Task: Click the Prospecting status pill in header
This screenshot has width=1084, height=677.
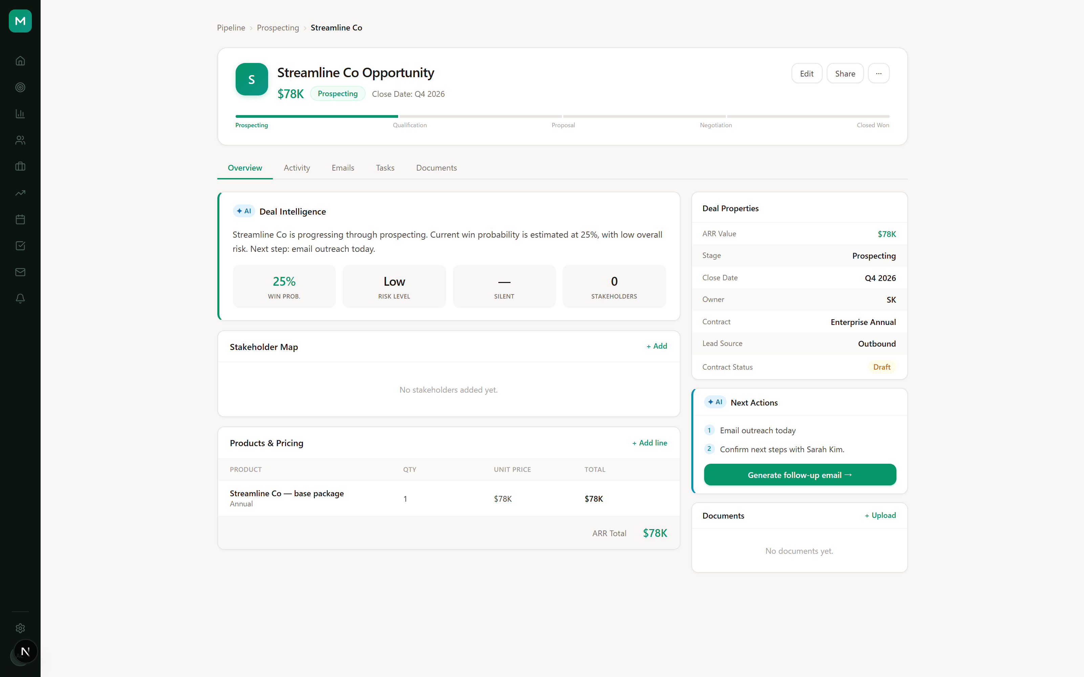Action: [338, 93]
